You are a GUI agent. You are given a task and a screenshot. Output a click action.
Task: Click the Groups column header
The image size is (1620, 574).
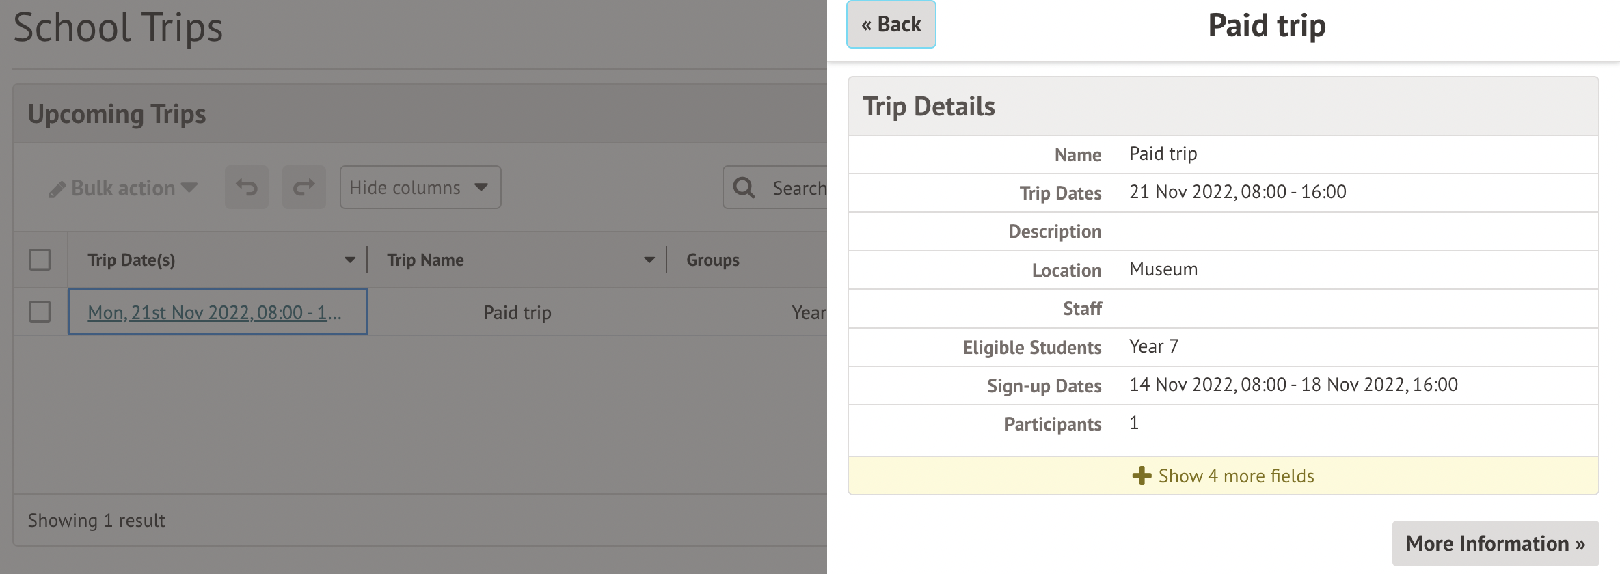pyautogui.click(x=713, y=260)
